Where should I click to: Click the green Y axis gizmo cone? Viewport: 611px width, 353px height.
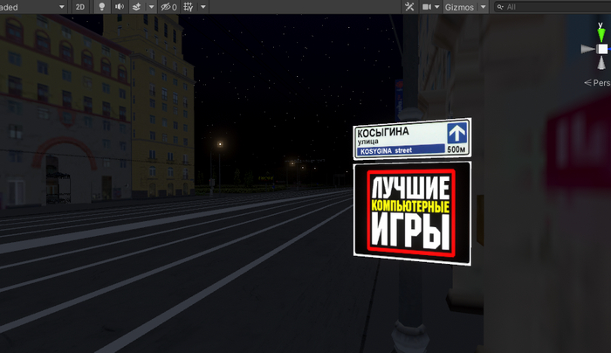coord(601,35)
